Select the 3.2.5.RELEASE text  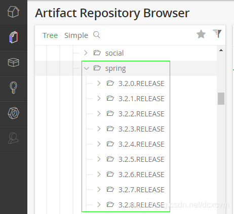pyautogui.click(x=141, y=159)
